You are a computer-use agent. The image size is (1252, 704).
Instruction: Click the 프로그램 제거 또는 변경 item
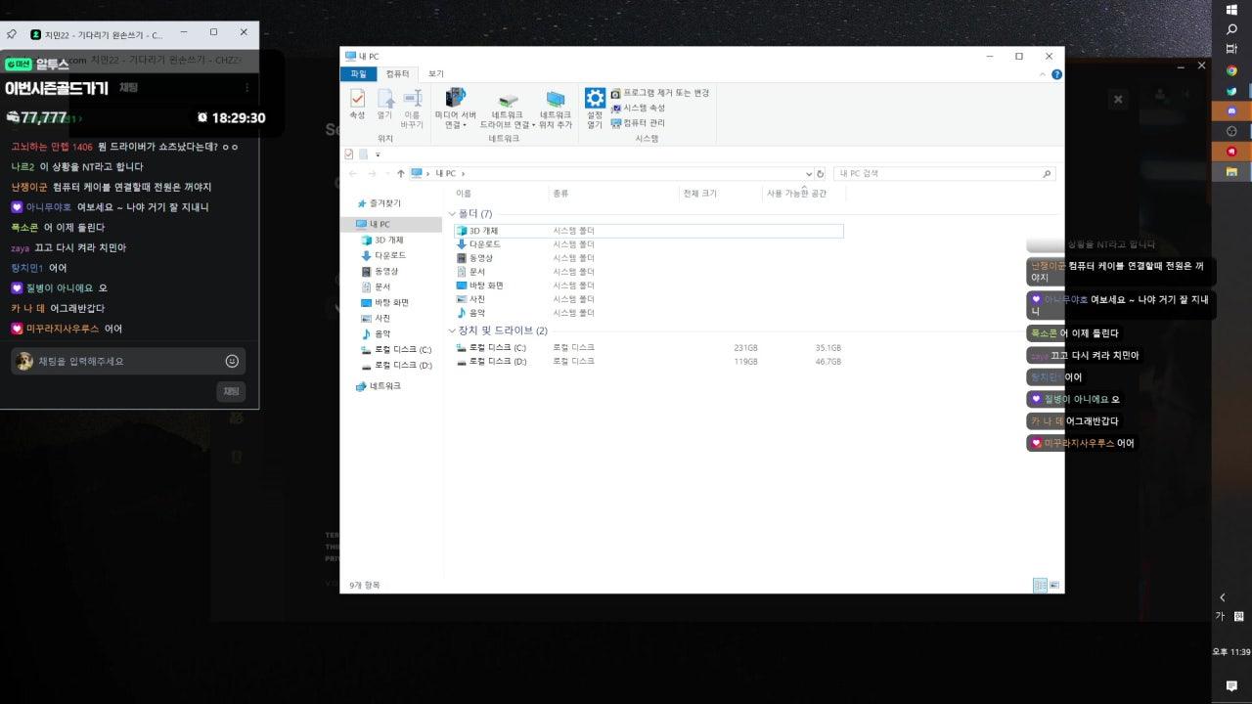pyautogui.click(x=660, y=93)
